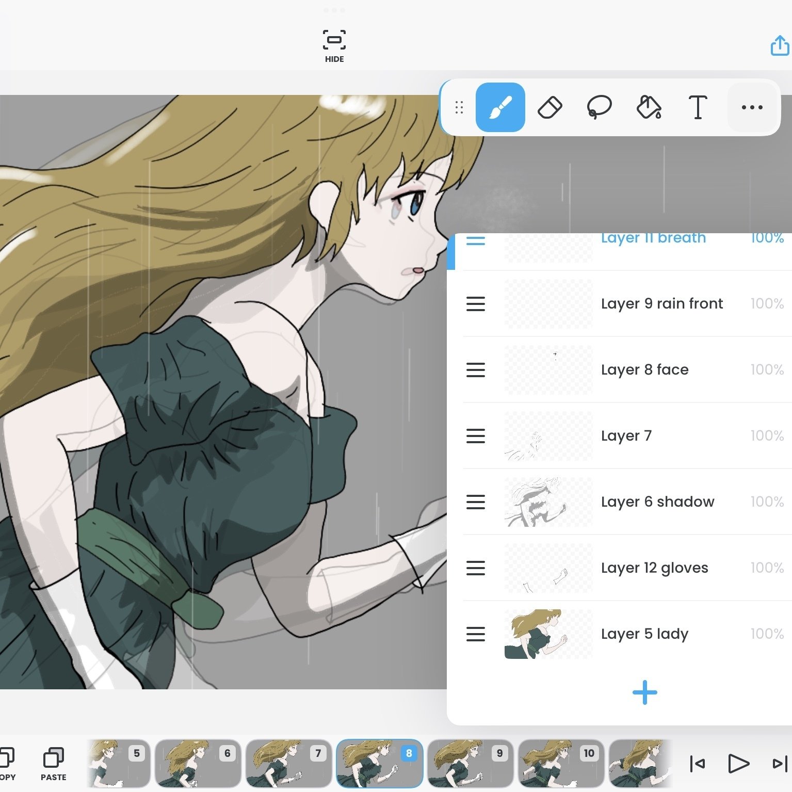Click the Share export icon
Image resolution: width=792 pixels, height=792 pixels.
[780, 46]
